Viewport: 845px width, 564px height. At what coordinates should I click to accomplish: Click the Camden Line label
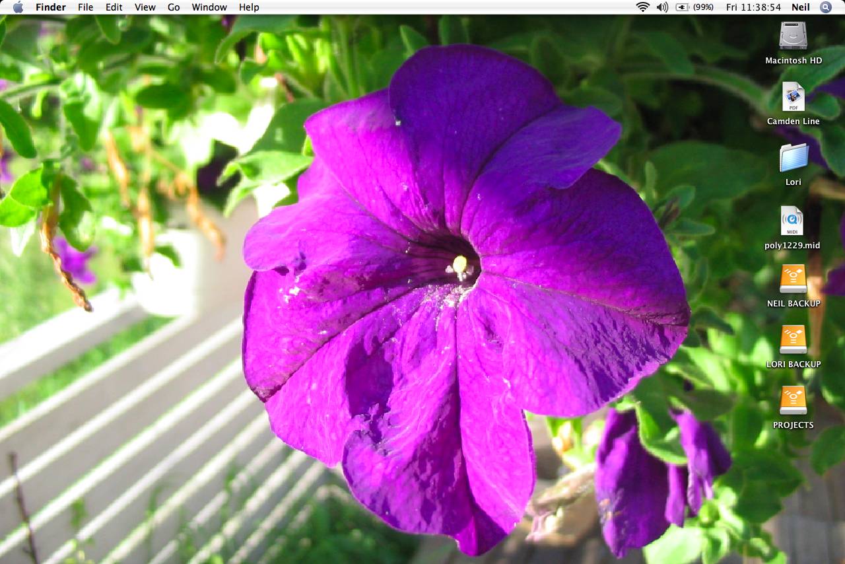(794, 121)
